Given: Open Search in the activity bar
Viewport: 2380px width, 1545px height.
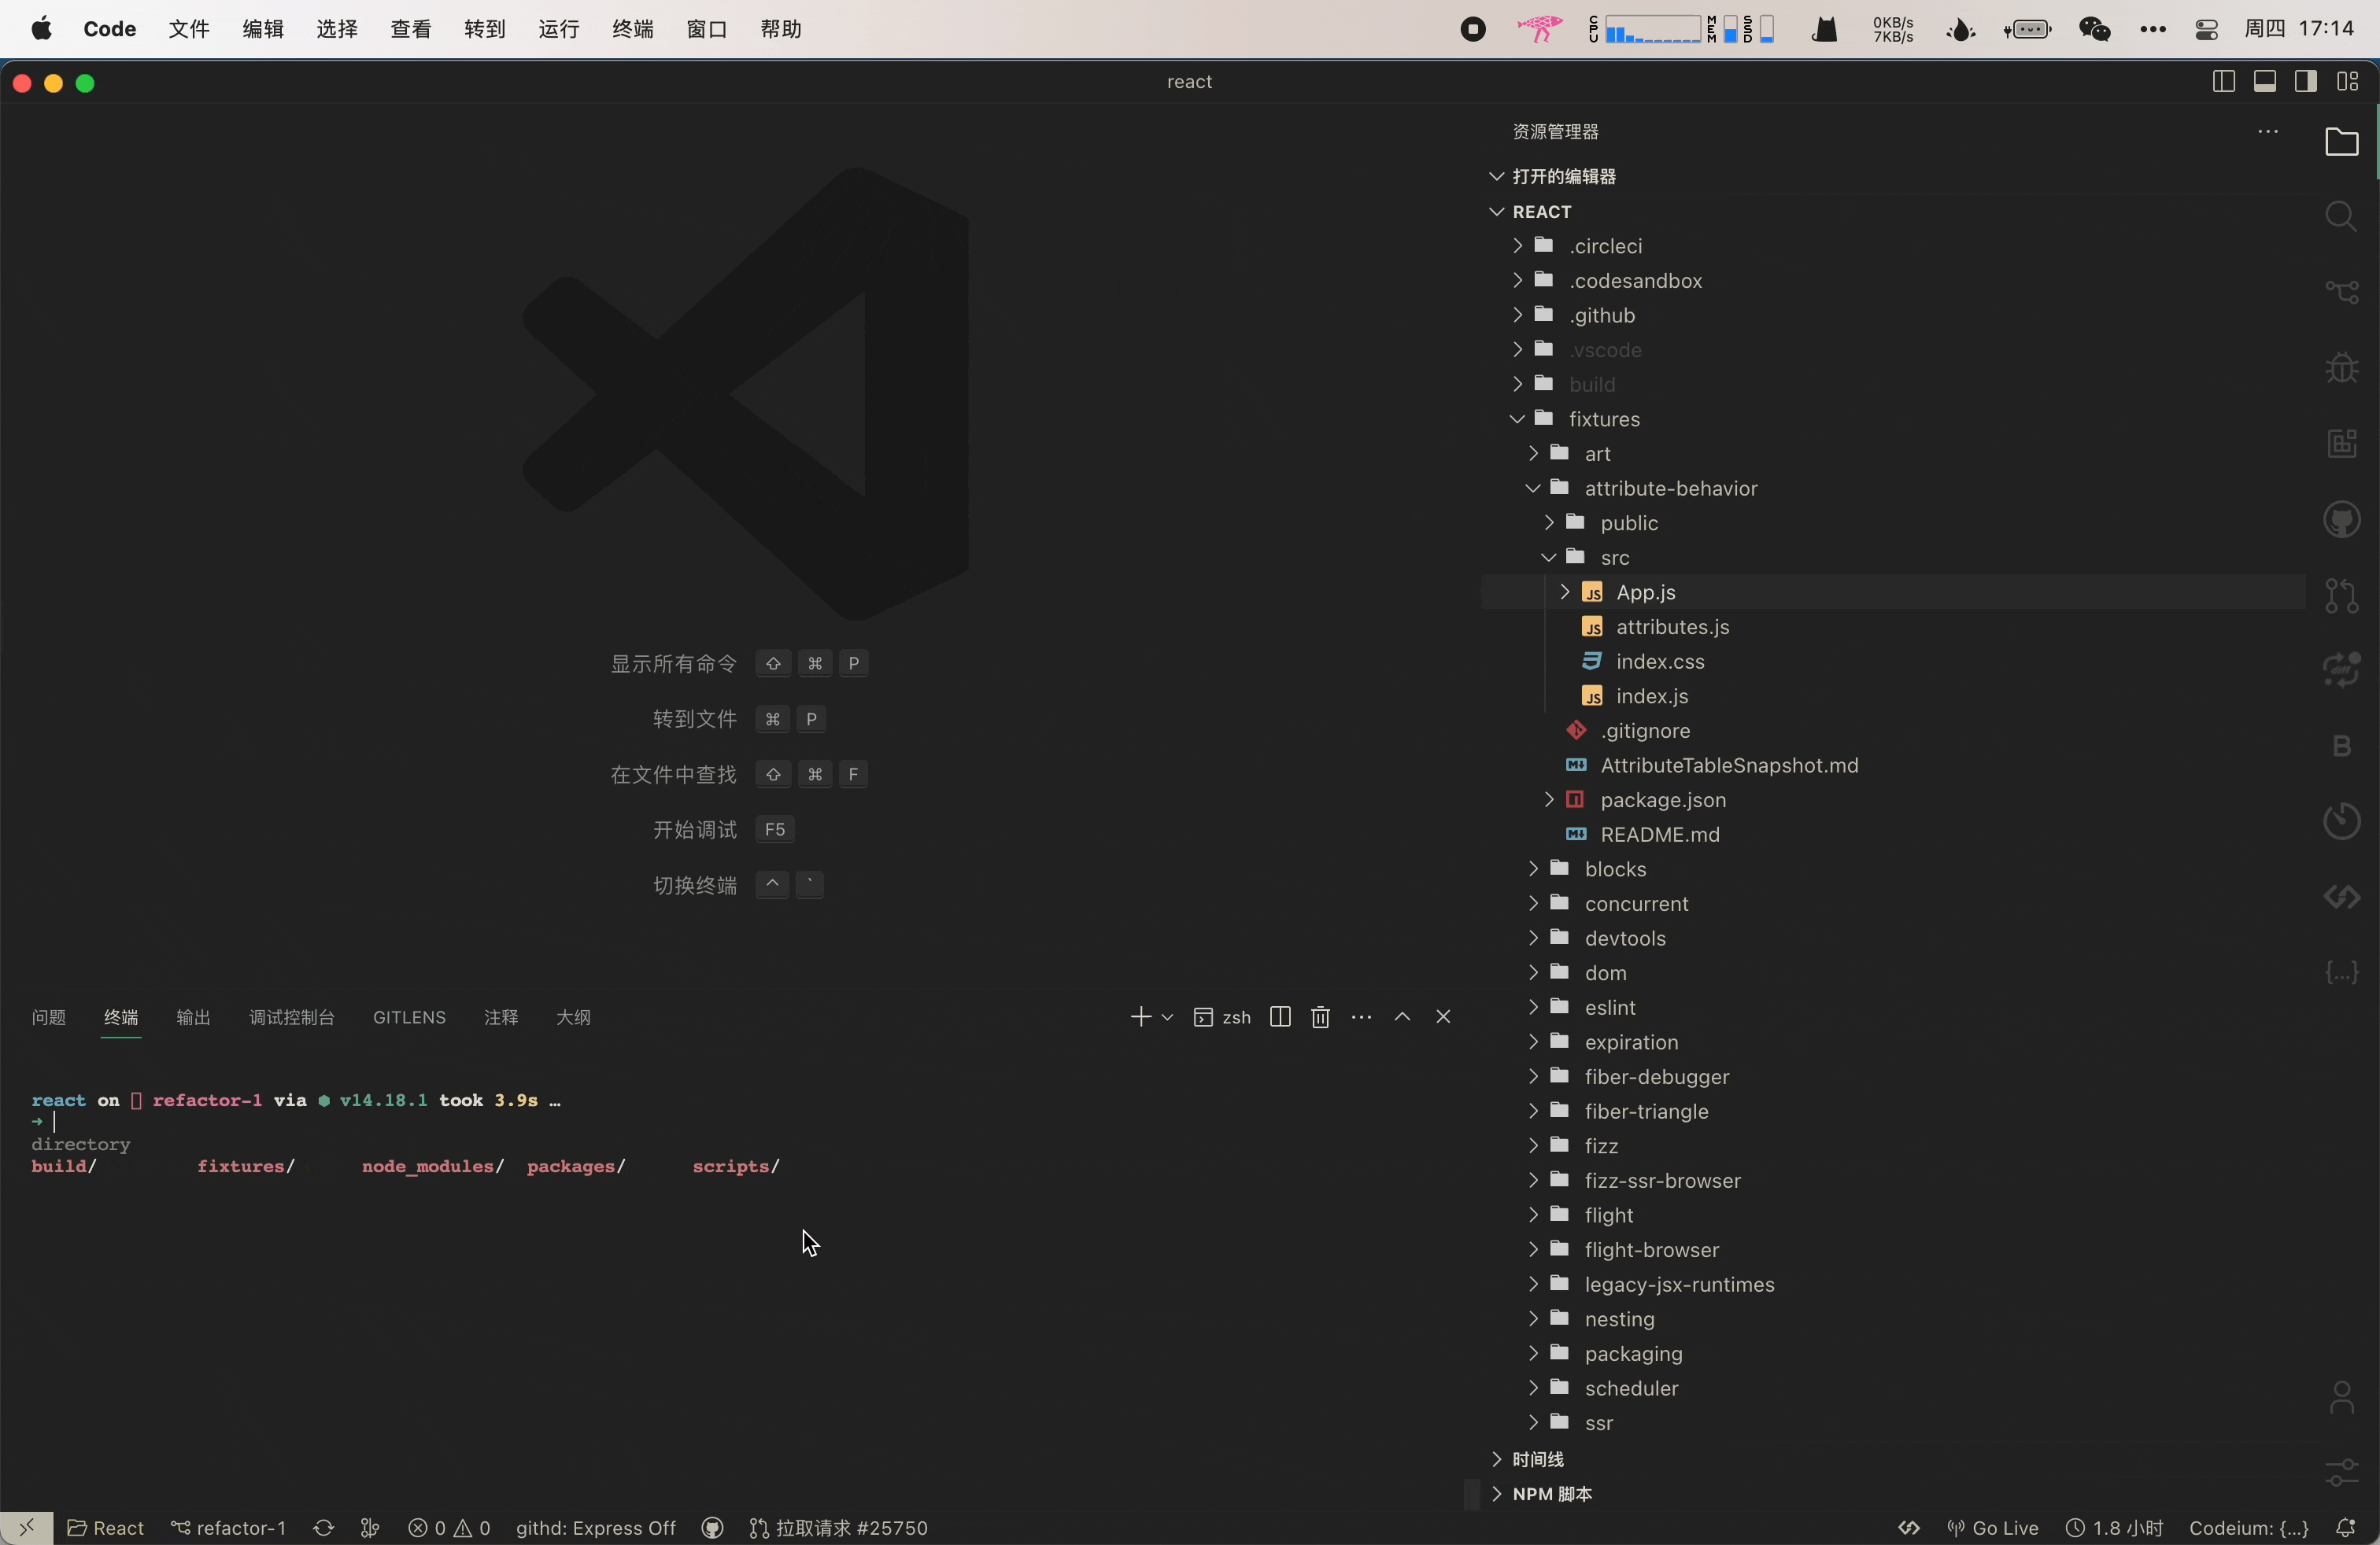Looking at the screenshot, I should (x=2341, y=217).
